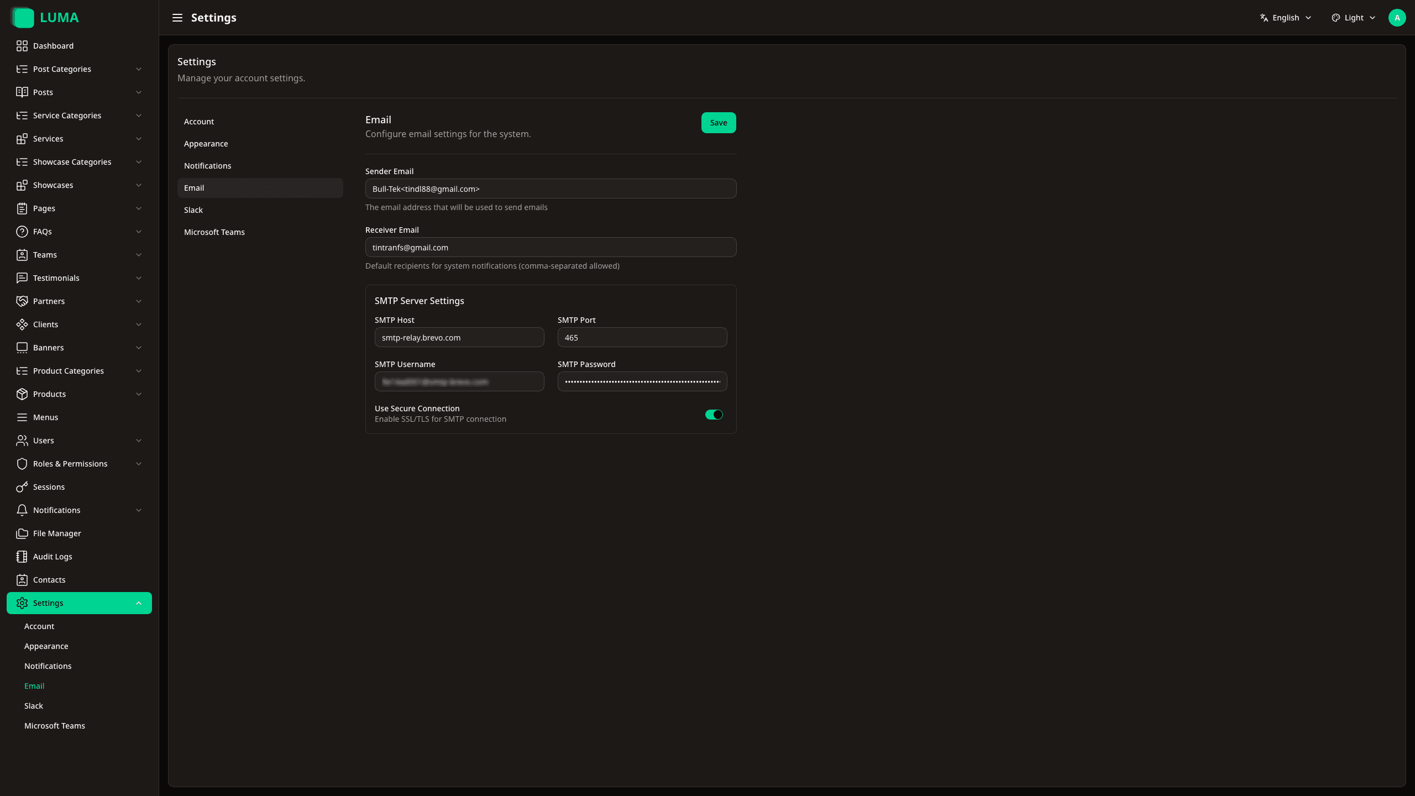Click the Service Categories list icon
The image size is (1415, 796).
pos(22,116)
